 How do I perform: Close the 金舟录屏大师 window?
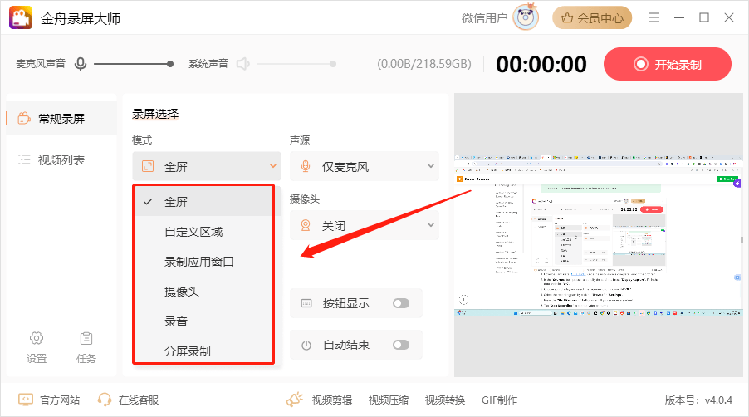(729, 17)
